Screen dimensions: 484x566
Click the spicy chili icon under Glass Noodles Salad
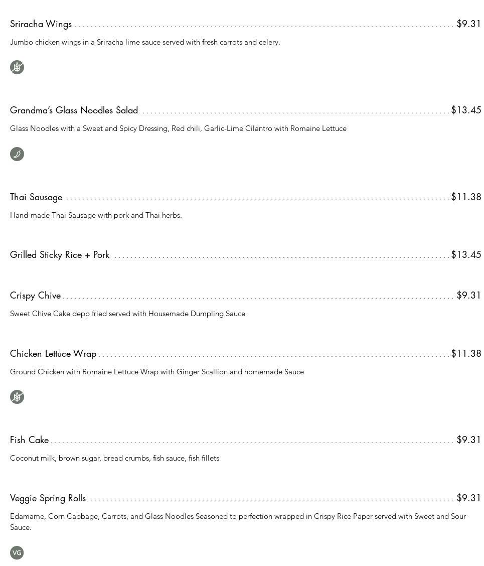pyautogui.click(x=17, y=154)
